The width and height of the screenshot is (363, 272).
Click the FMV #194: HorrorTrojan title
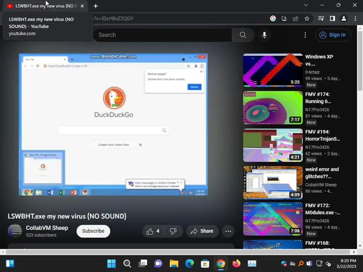click(323, 135)
